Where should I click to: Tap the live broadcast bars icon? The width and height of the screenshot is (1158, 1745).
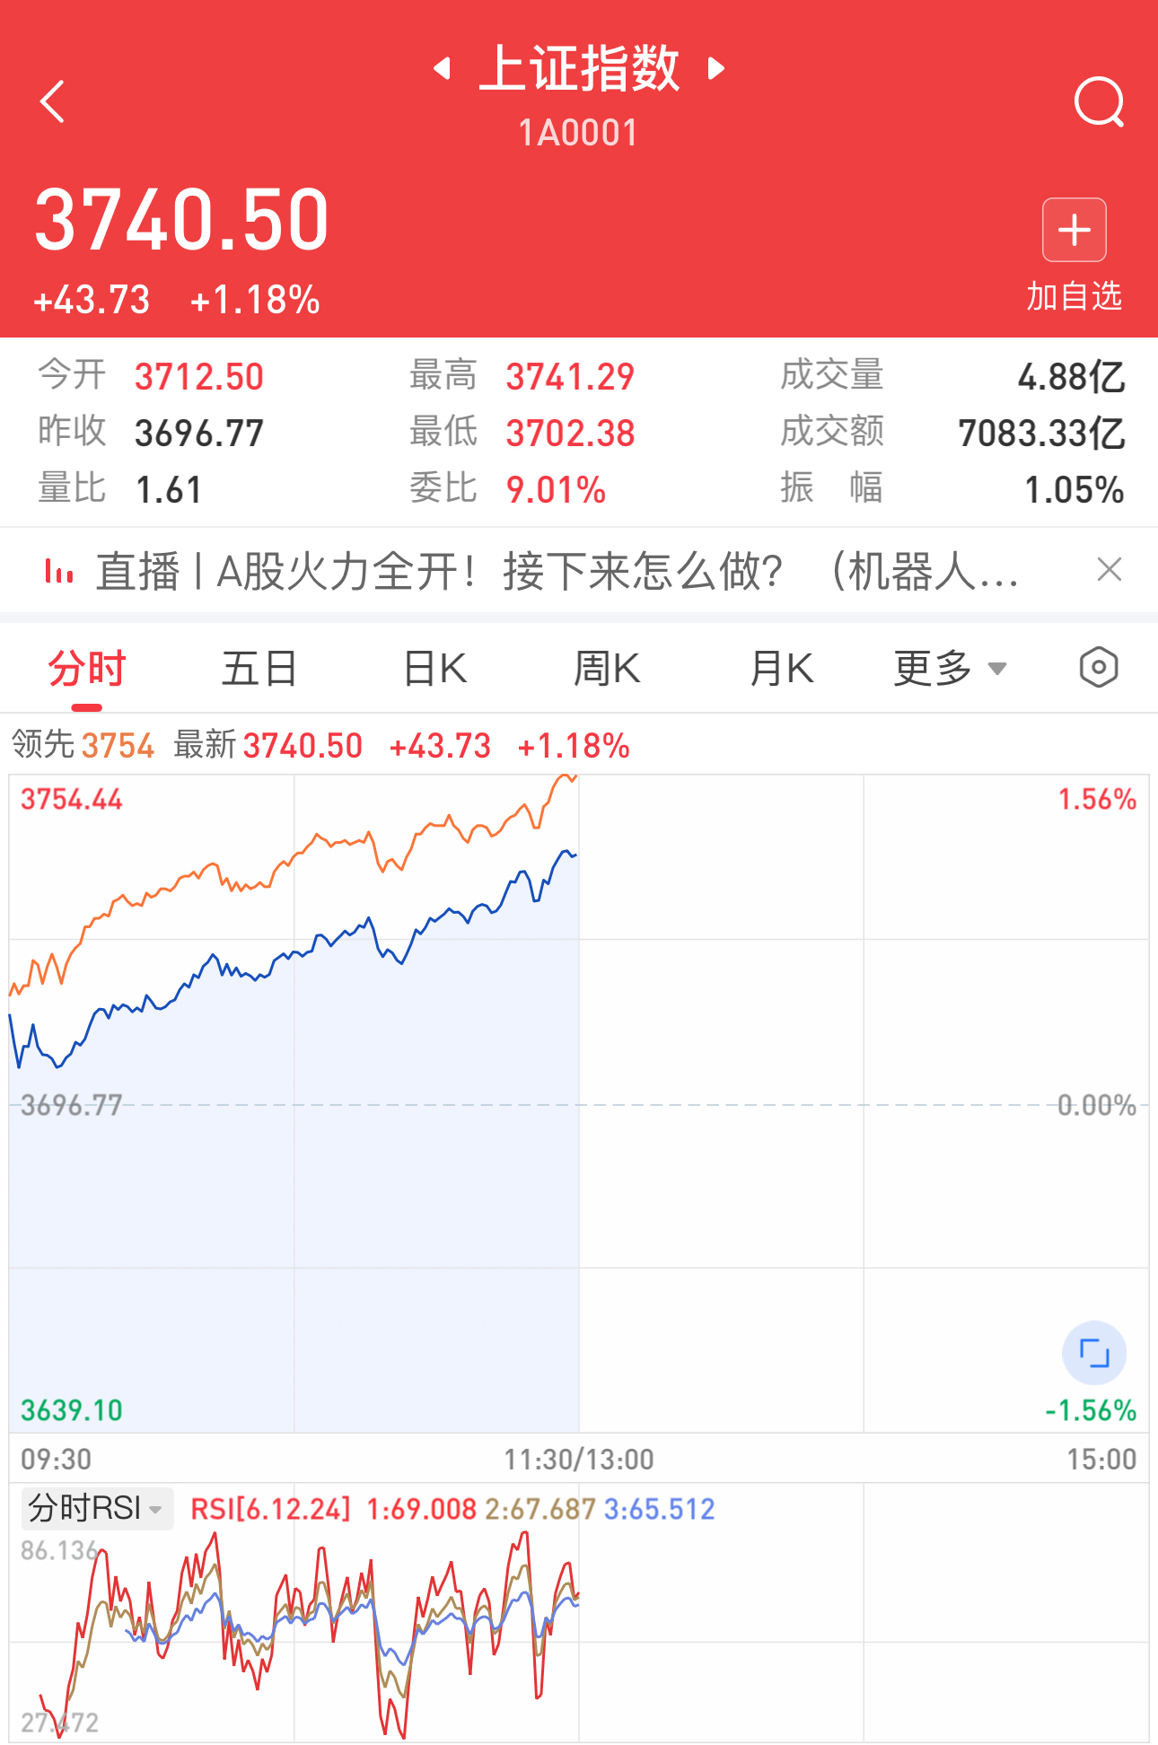pyautogui.click(x=59, y=570)
